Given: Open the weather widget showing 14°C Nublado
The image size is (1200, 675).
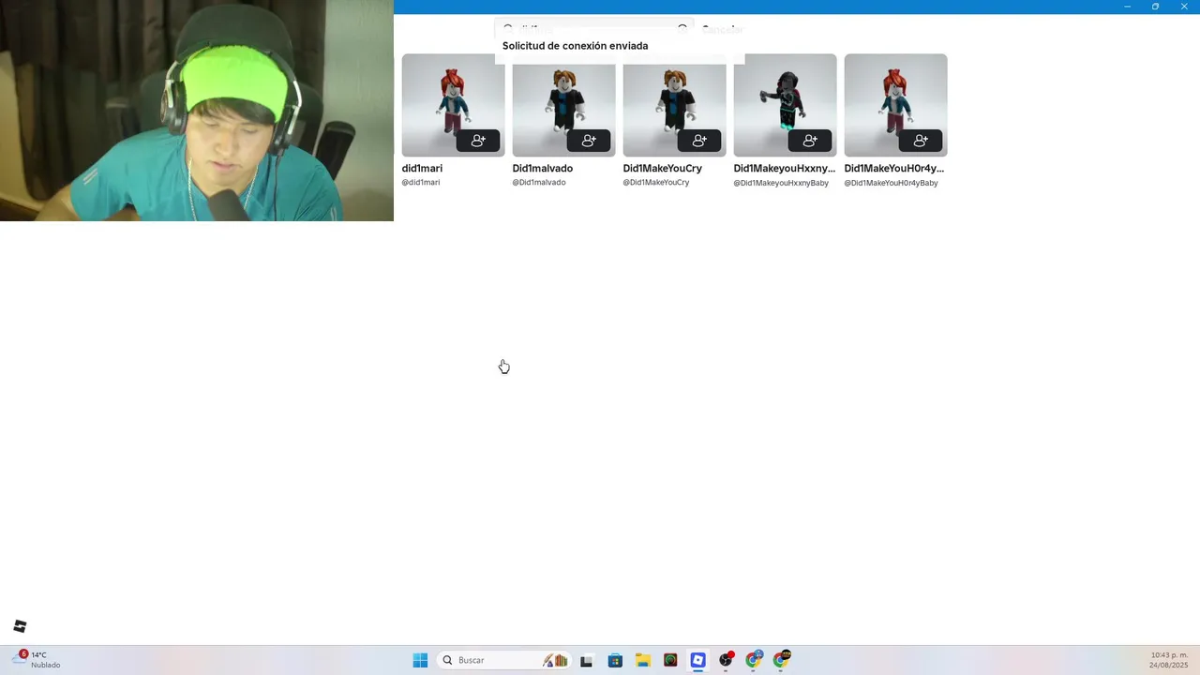Looking at the screenshot, I should coord(37,660).
